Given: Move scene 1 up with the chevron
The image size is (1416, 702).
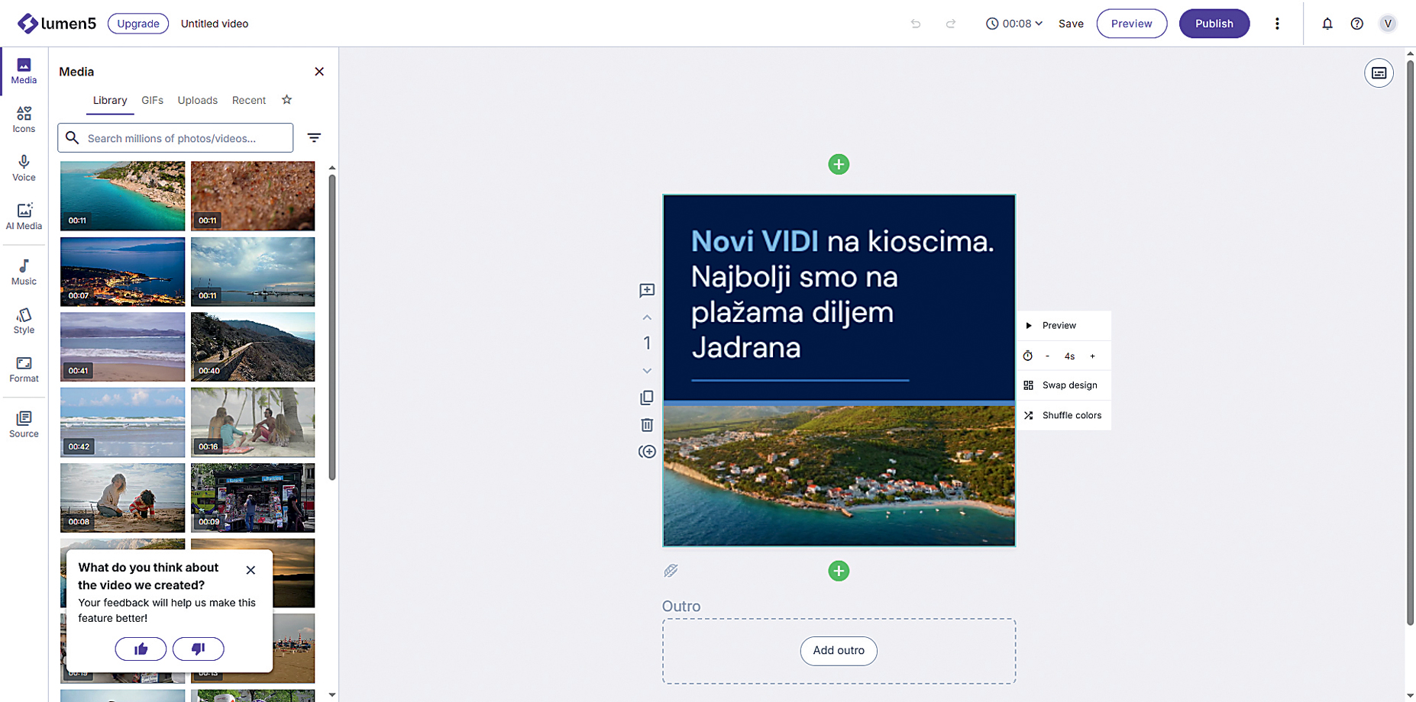Looking at the screenshot, I should pyautogui.click(x=647, y=317).
